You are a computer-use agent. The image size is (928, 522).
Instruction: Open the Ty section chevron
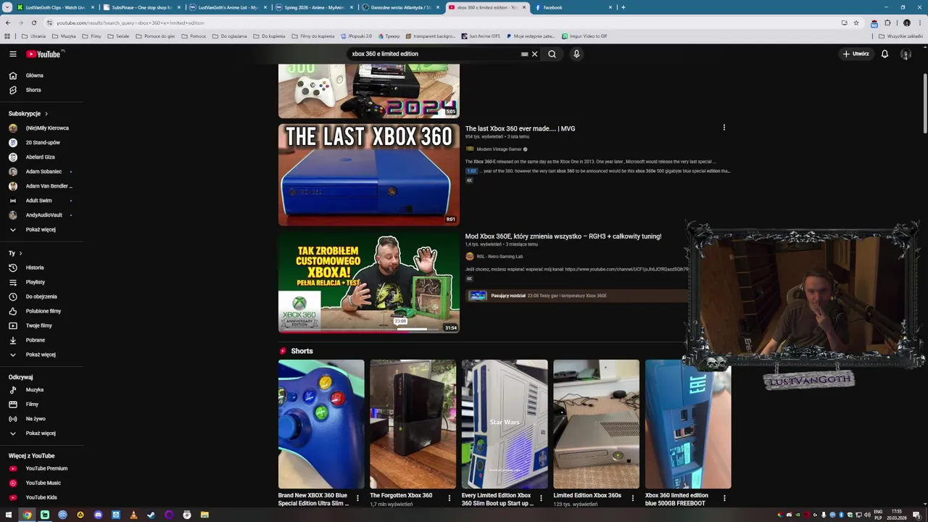[x=20, y=253]
